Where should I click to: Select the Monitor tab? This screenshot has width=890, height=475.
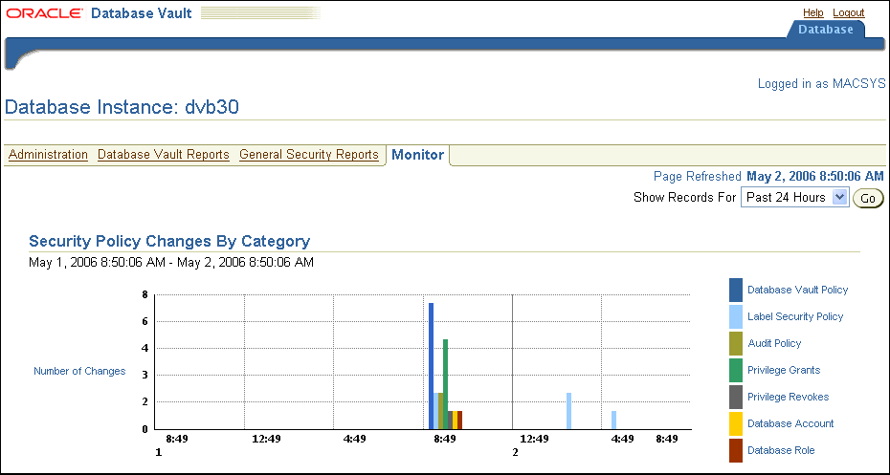click(x=417, y=155)
